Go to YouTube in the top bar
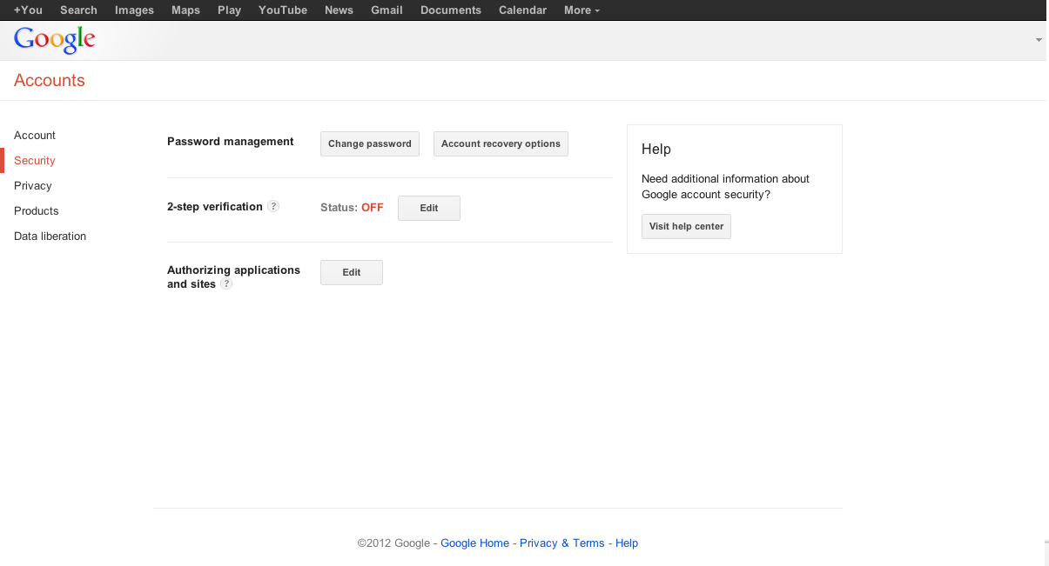1049x566 pixels. [x=283, y=10]
